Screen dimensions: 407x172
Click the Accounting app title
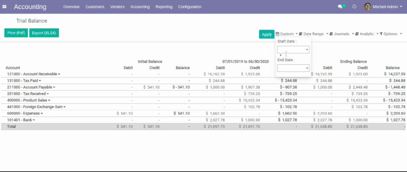(30, 7)
